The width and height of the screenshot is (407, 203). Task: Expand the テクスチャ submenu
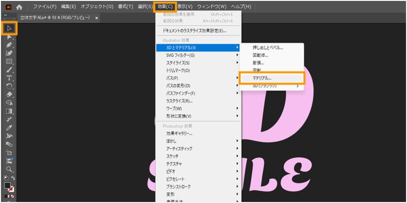[x=199, y=164]
